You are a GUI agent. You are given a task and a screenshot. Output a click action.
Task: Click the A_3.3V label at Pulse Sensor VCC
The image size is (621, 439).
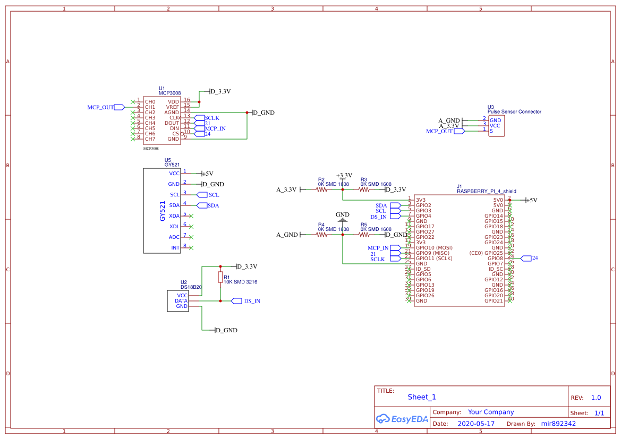(449, 126)
